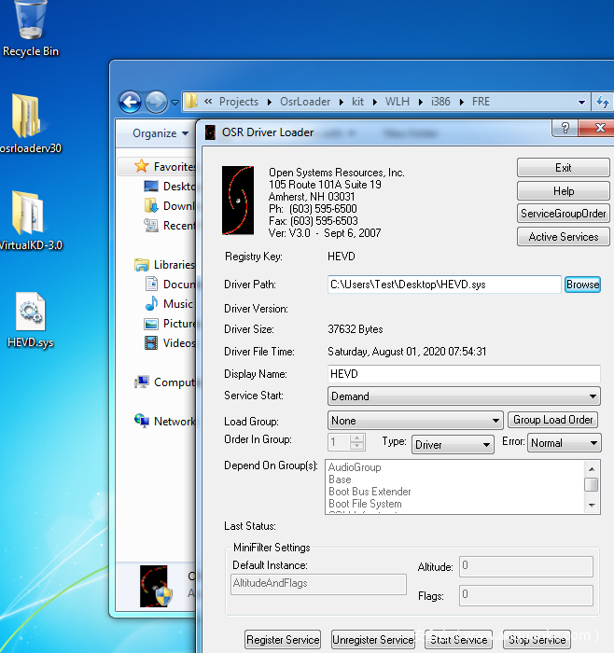Click the Driver Path text field
614x653 pixels.
(443, 285)
